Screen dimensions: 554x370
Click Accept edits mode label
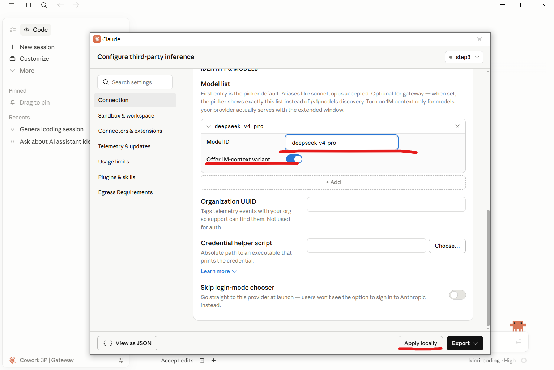click(177, 361)
